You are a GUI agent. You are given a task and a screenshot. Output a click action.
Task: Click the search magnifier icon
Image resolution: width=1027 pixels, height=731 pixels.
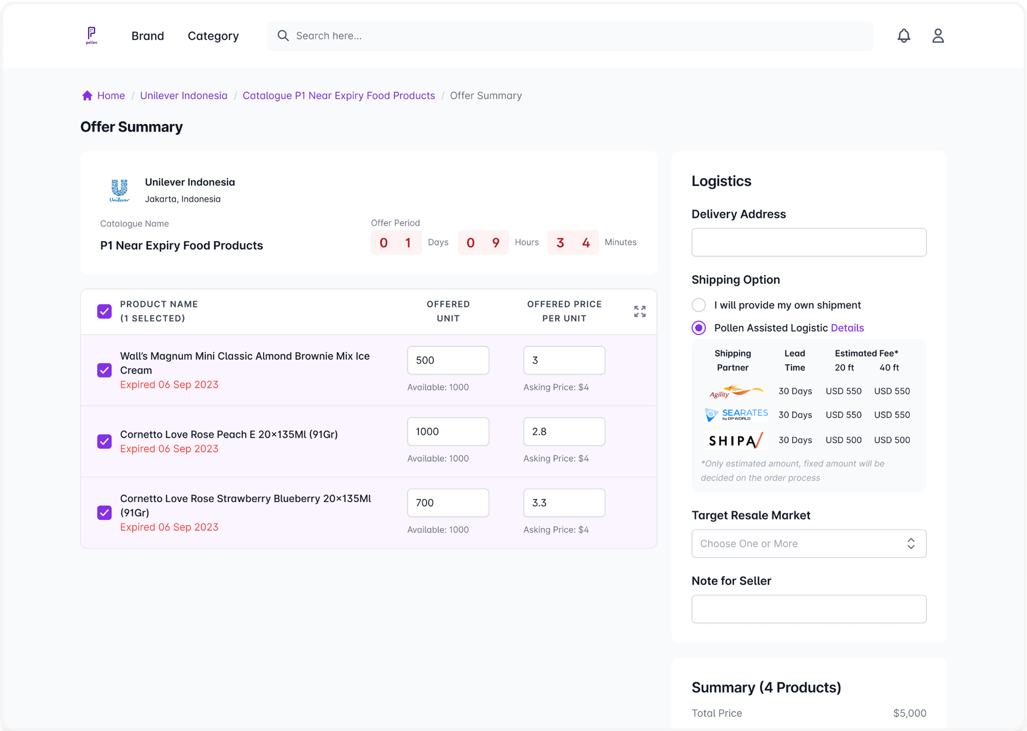tap(282, 36)
